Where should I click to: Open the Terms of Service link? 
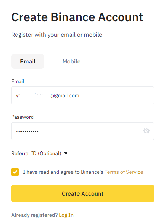(124, 172)
